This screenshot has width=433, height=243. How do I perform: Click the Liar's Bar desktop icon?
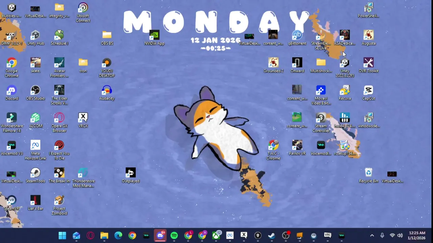pos(35,203)
